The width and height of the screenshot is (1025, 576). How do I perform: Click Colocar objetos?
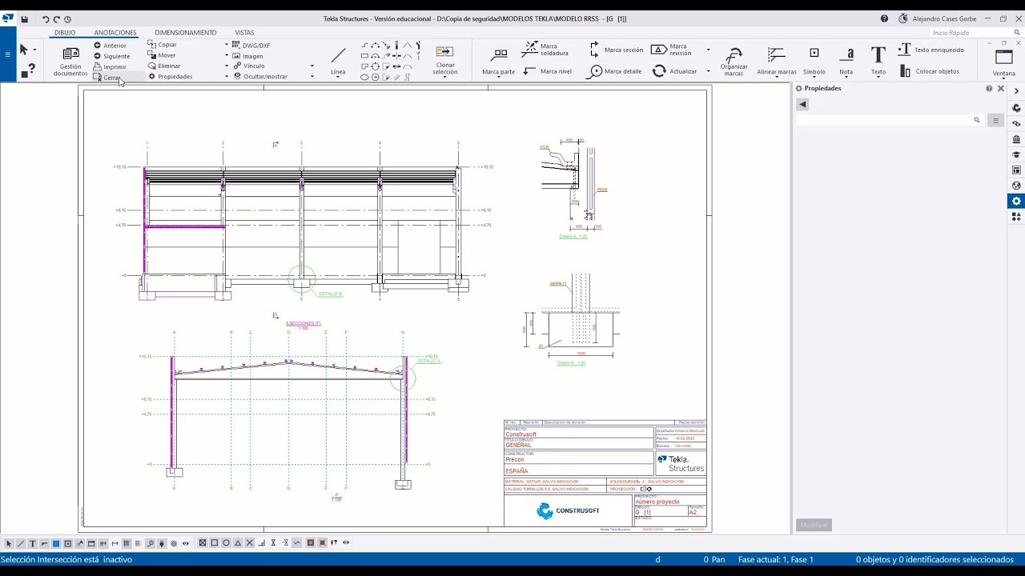pyautogui.click(x=929, y=71)
